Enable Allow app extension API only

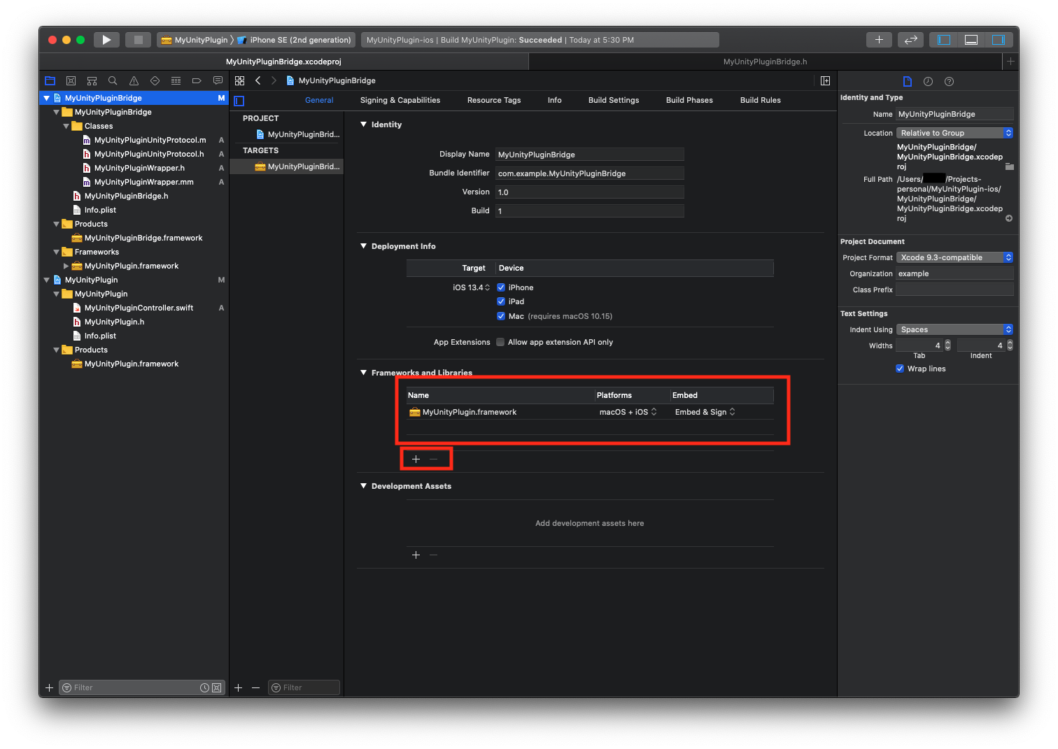tap(500, 342)
